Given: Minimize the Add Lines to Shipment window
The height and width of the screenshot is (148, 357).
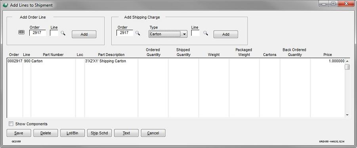Looking at the screenshot, I should pos(324,4).
